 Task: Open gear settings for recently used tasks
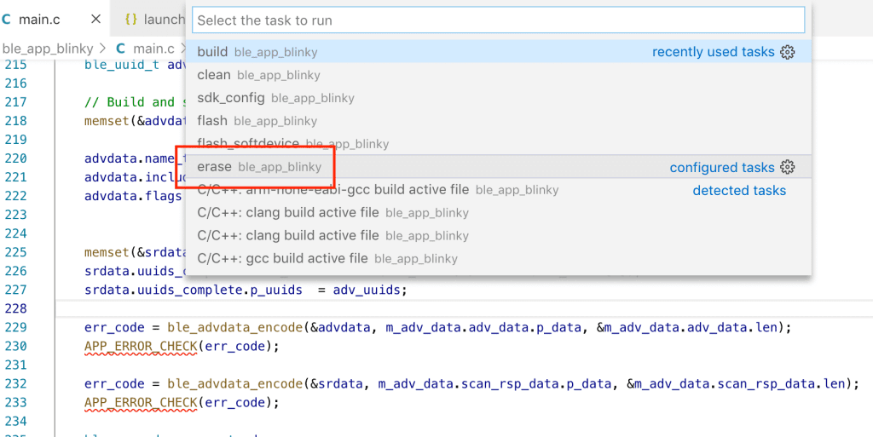[x=787, y=52]
